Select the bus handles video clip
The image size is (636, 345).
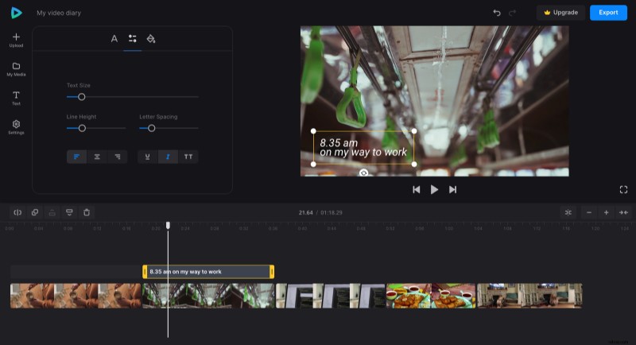point(208,296)
